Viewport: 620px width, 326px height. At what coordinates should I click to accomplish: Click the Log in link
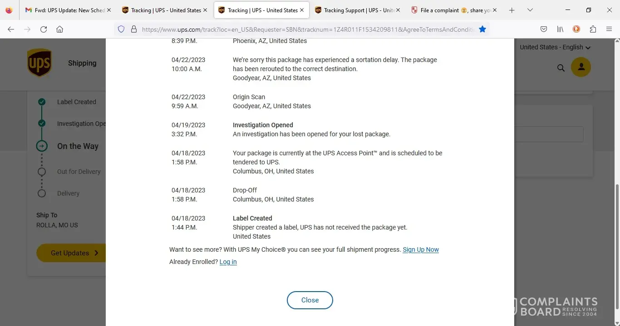pos(228,262)
